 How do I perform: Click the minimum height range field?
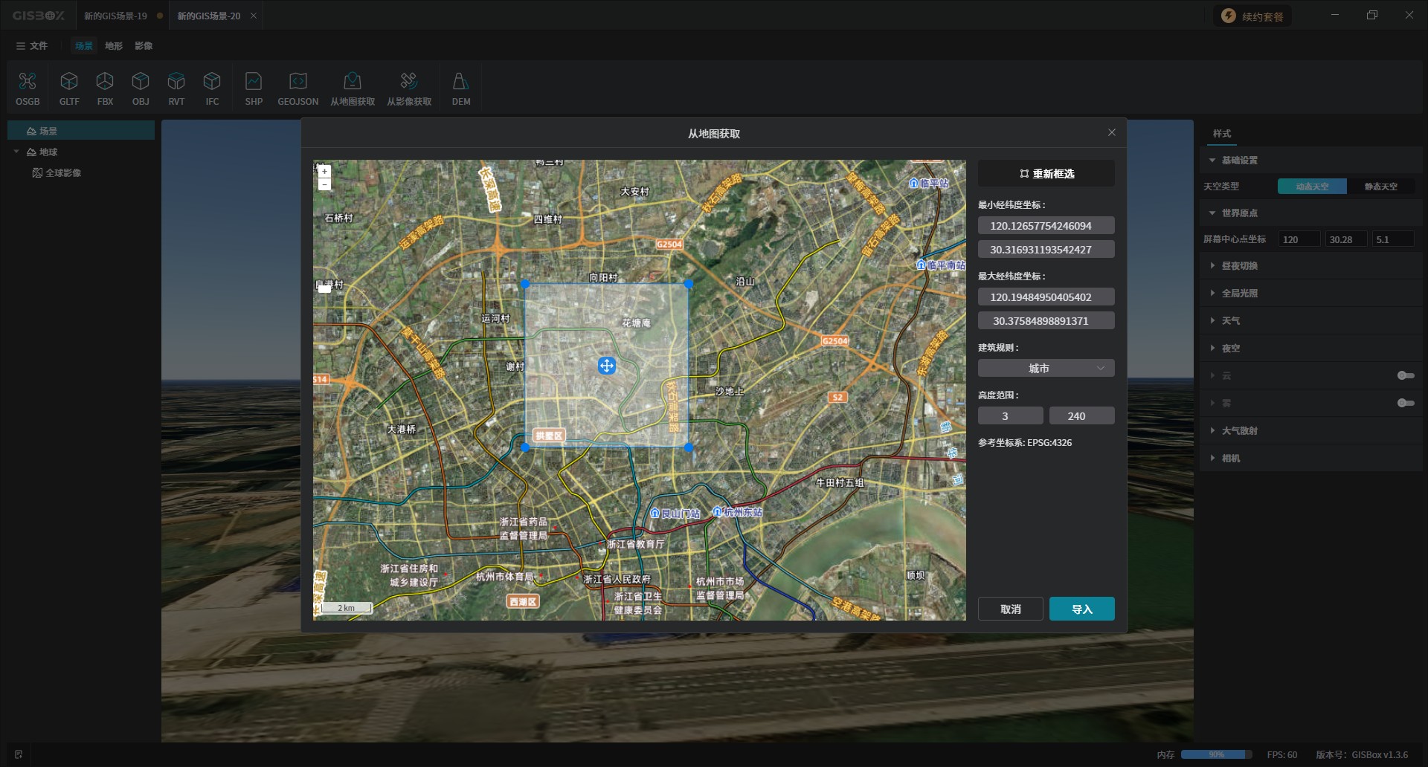pos(1010,416)
